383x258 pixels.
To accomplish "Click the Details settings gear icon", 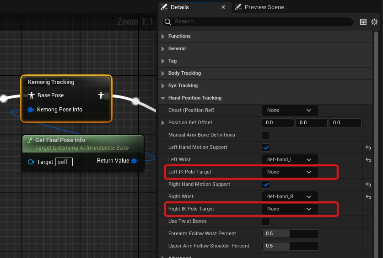I will tap(374, 22).
